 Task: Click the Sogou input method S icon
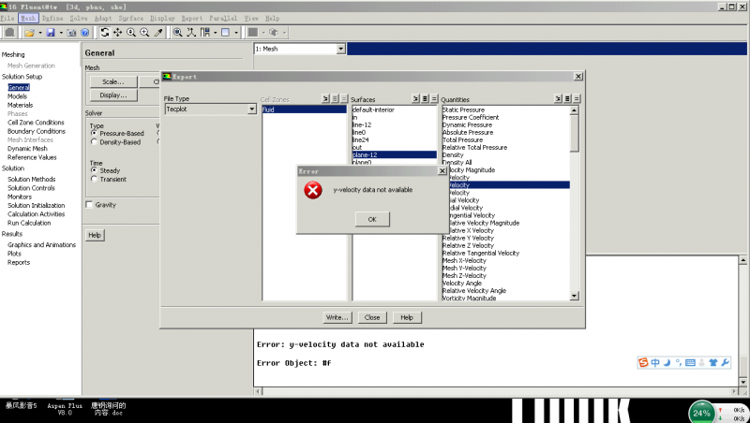(643, 363)
